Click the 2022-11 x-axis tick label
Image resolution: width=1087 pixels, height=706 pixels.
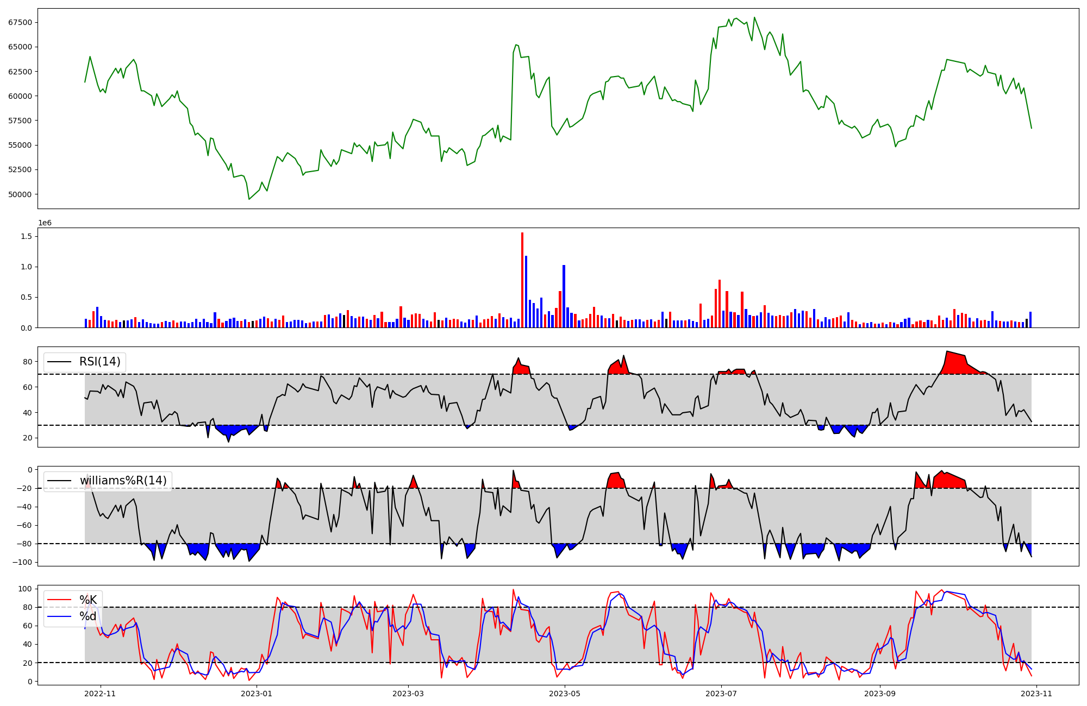click(100, 694)
